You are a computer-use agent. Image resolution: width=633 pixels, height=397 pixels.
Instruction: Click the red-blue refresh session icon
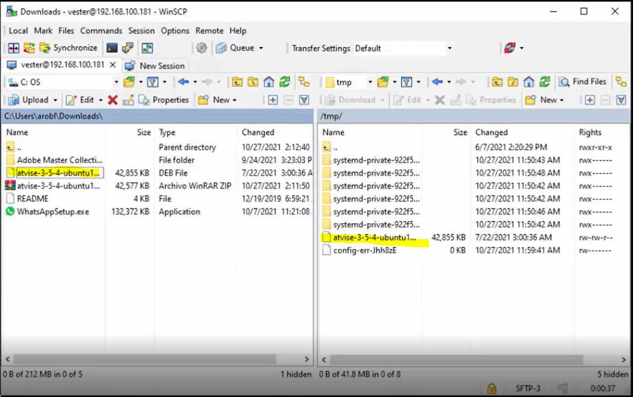click(x=510, y=48)
